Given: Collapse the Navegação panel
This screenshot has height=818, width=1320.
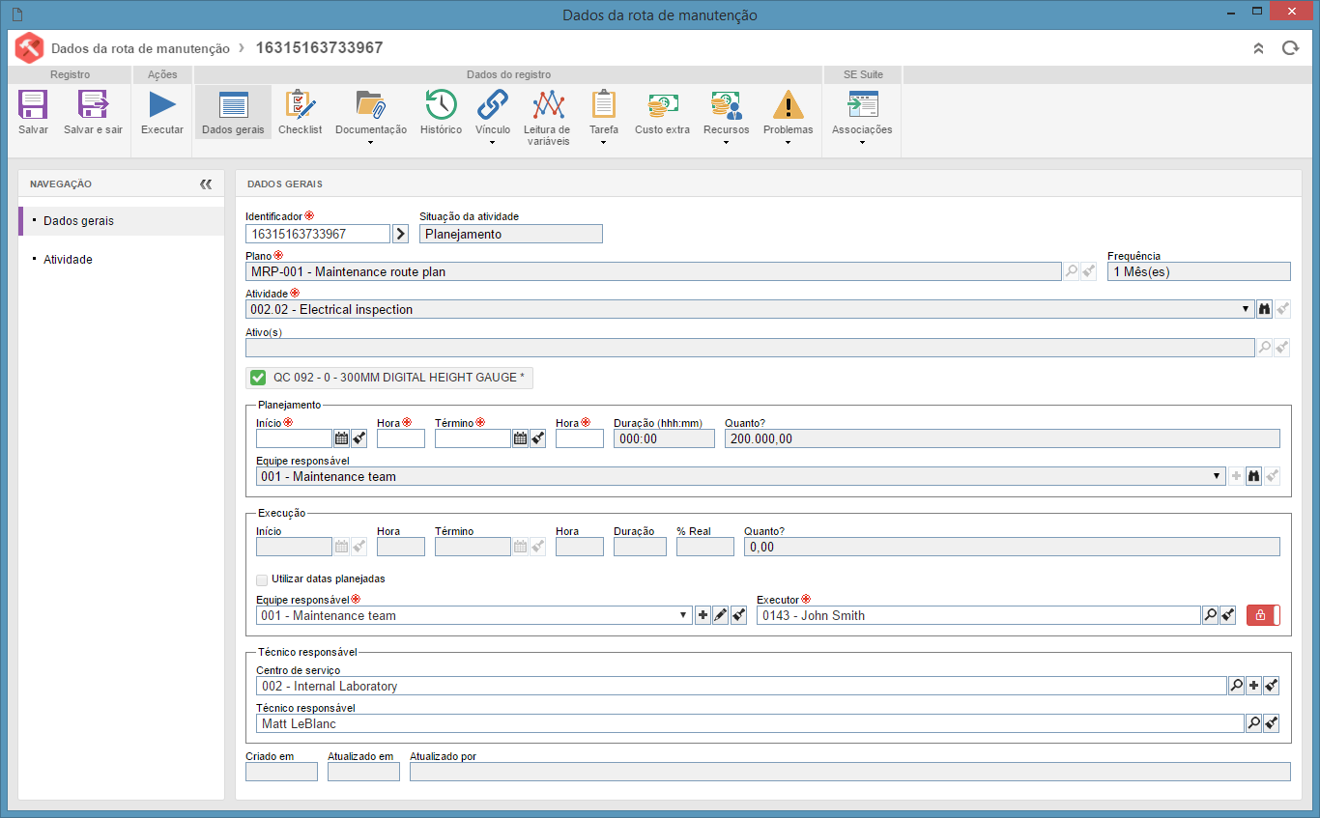Looking at the screenshot, I should pyautogui.click(x=206, y=183).
